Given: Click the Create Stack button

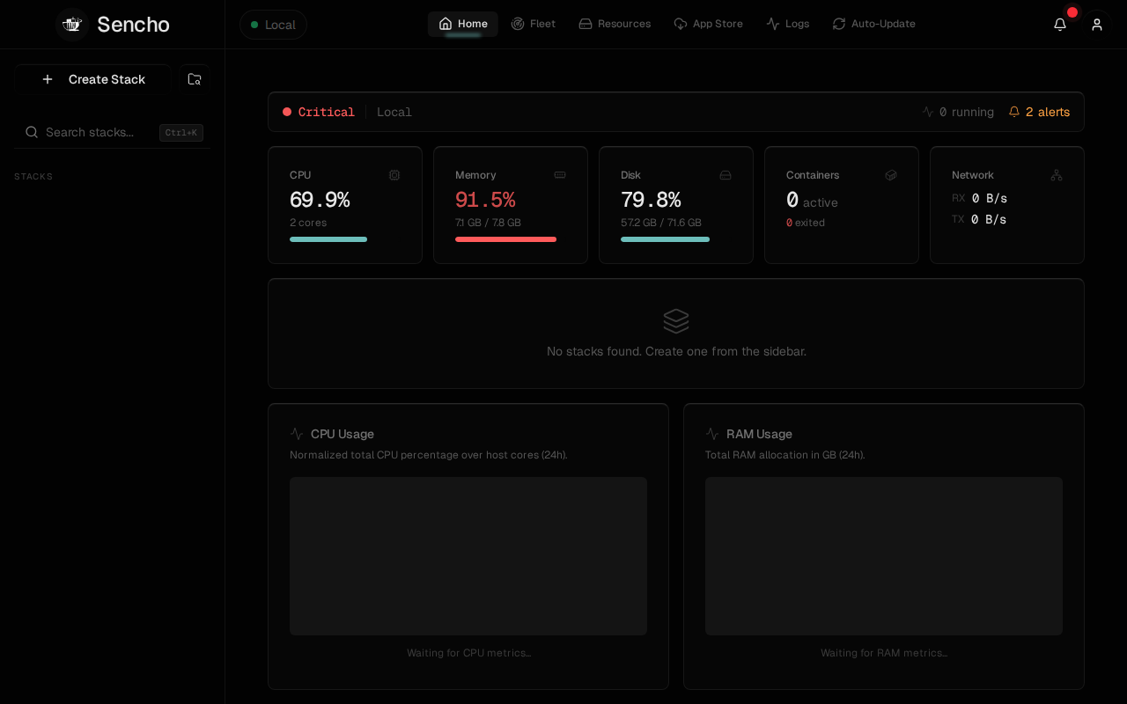Looking at the screenshot, I should click(92, 79).
